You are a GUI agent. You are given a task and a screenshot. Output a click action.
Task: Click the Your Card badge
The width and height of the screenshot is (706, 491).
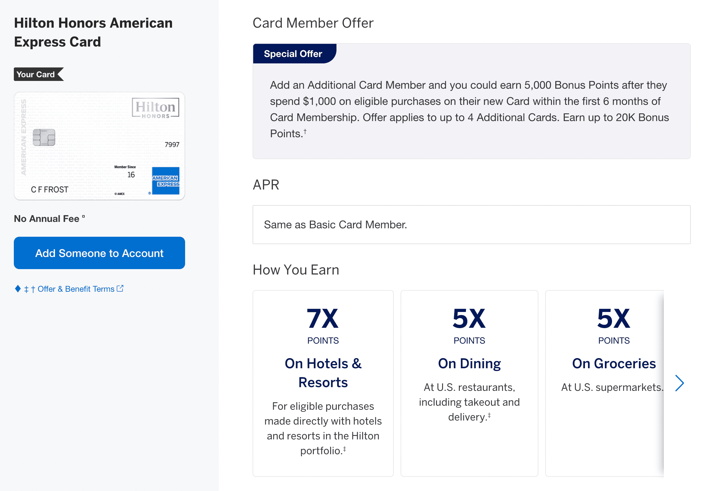[38, 74]
